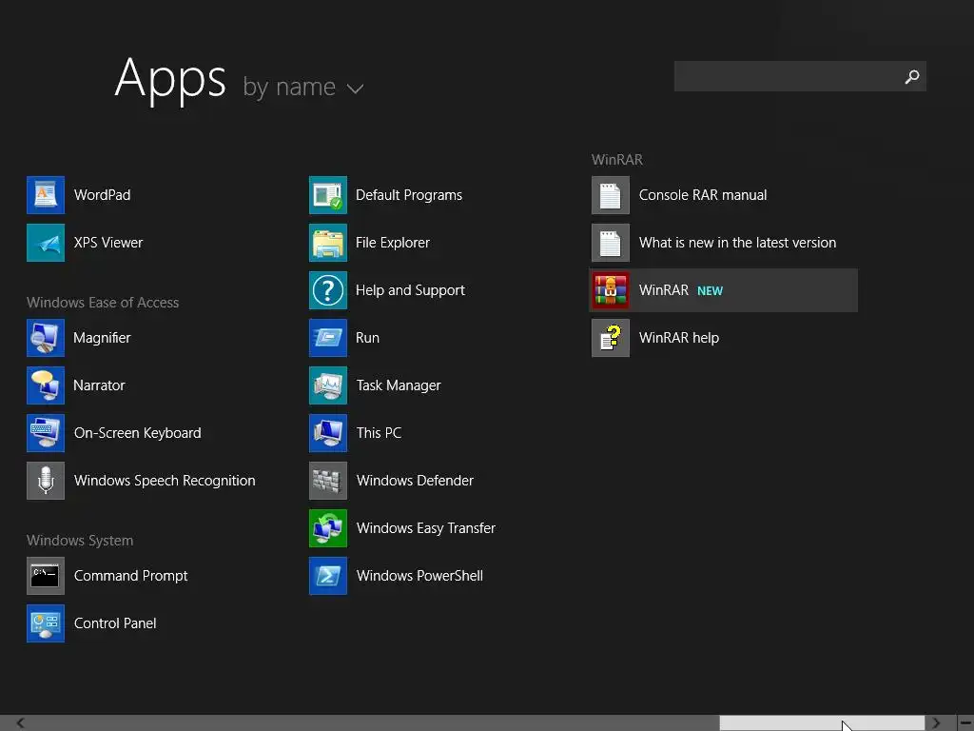Viewport: 974px width, 731px height.
Task: Click the 'Windows Defender' text label
Action: (x=415, y=481)
